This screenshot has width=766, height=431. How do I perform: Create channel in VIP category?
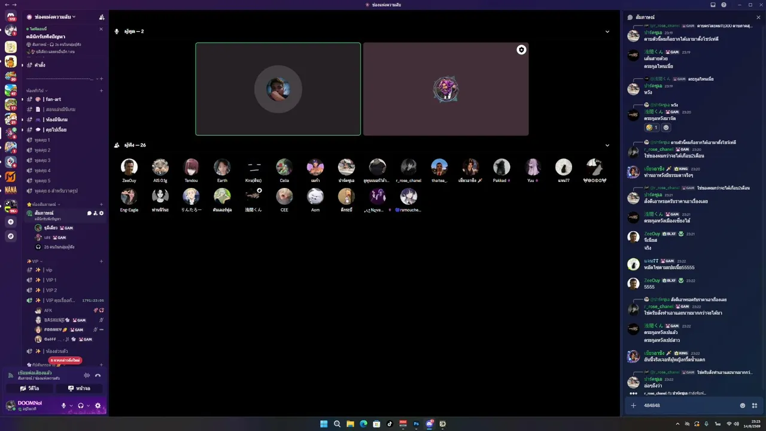(x=101, y=261)
